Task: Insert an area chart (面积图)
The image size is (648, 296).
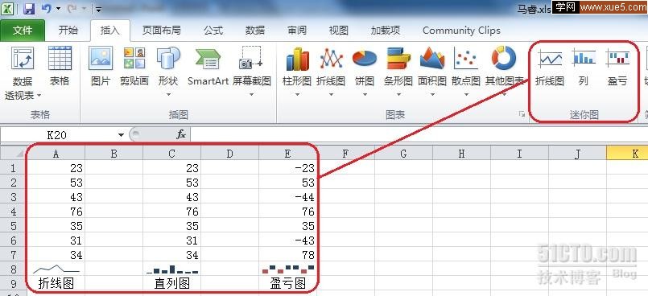Action: [x=431, y=66]
